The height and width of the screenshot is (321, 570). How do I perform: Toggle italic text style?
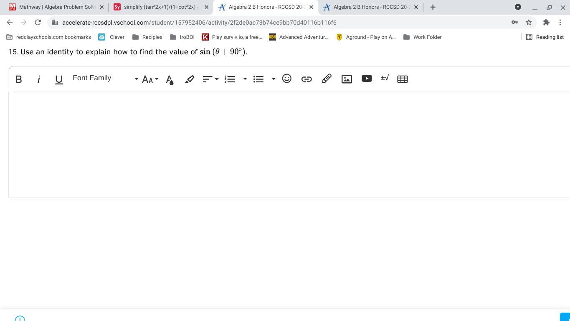pyautogui.click(x=39, y=79)
